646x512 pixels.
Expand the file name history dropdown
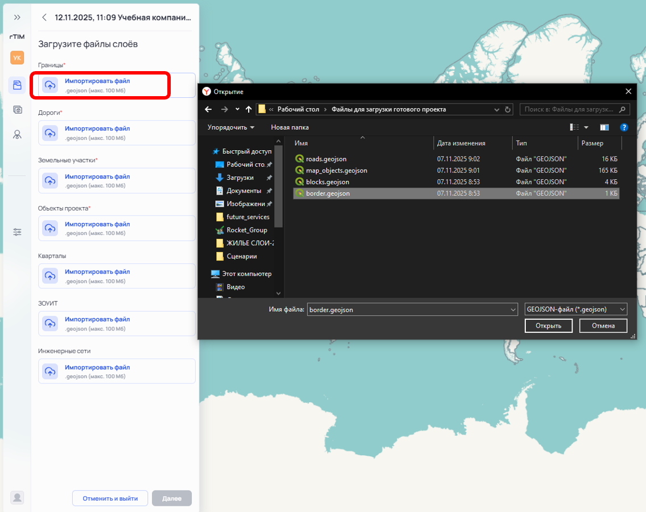point(513,309)
